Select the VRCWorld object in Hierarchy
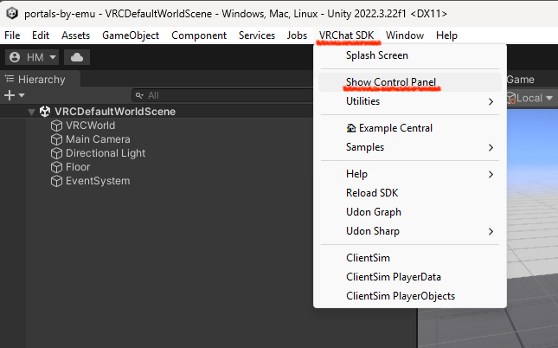The image size is (558, 348). click(x=90, y=126)
